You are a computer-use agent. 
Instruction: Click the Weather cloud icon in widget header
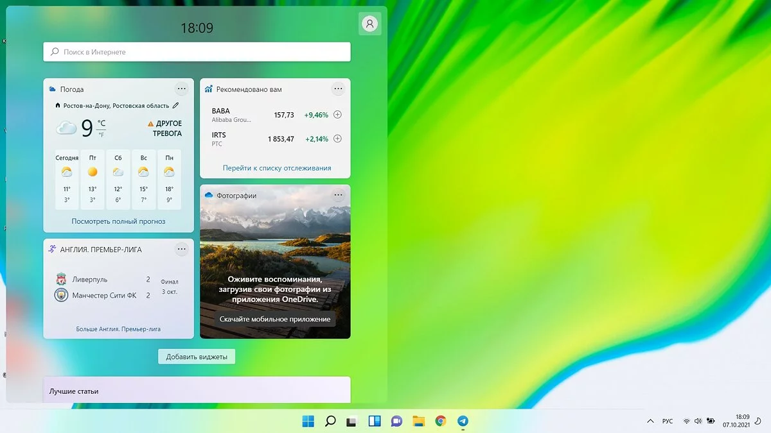[53, 89]
